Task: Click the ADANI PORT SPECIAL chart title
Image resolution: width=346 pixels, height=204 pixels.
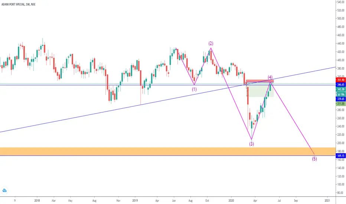Action: point(18,4)
